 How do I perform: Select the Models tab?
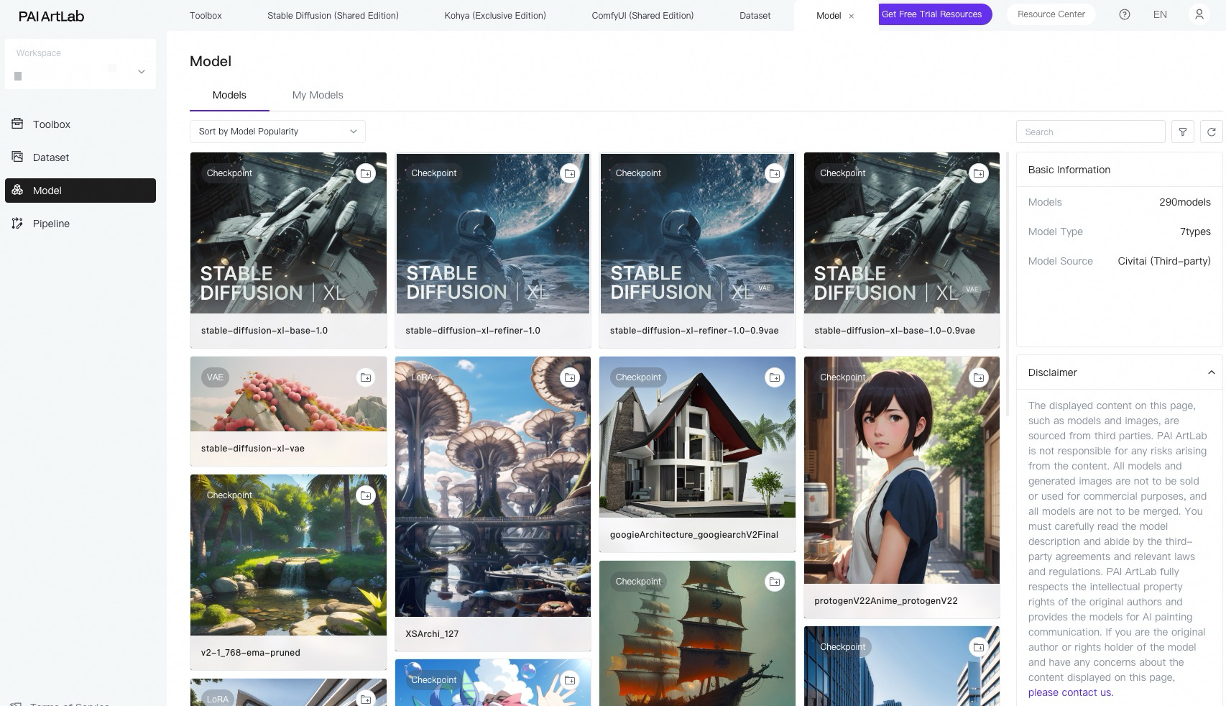click(229, 95)
